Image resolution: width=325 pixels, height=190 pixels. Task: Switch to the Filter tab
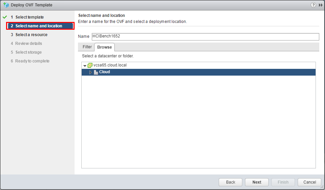tap(87, 47)
